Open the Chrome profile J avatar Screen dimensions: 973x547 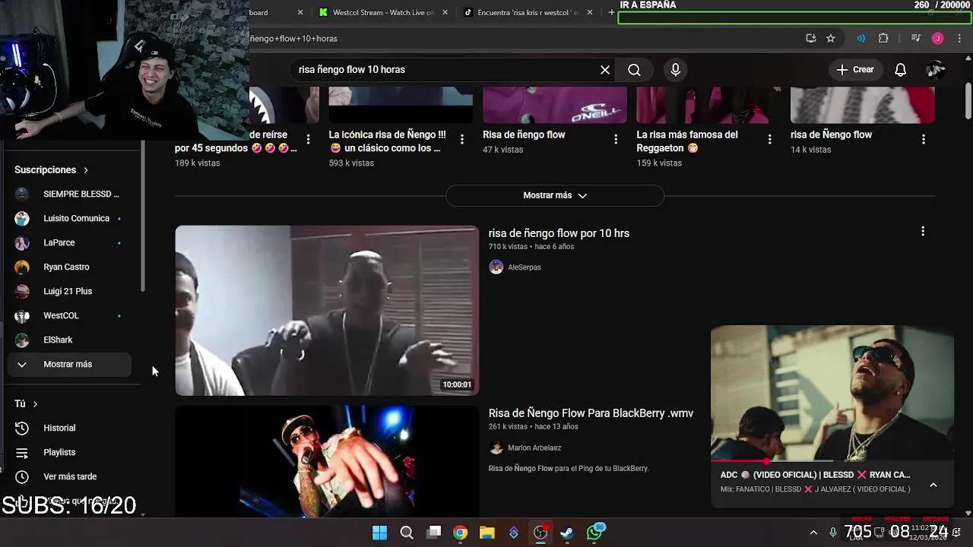pos(938,38)
